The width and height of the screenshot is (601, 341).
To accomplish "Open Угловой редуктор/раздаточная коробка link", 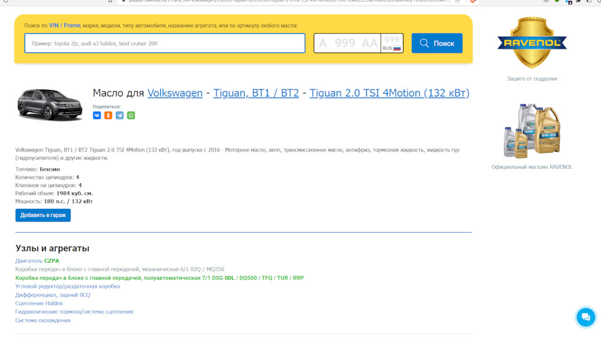I will 68,286.
